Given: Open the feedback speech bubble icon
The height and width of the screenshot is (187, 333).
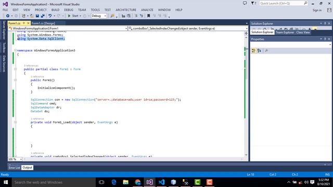Looking at the screenshot, I should (x=245, y=4).
